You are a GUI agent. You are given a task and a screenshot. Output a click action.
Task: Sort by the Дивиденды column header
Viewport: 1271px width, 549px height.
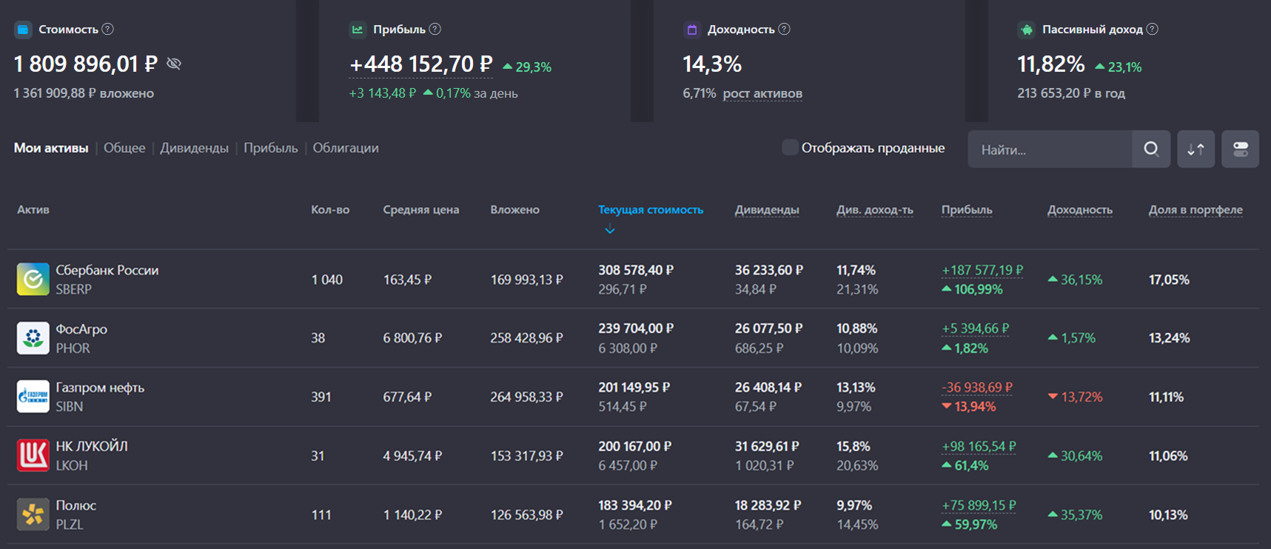pos(767,209)
